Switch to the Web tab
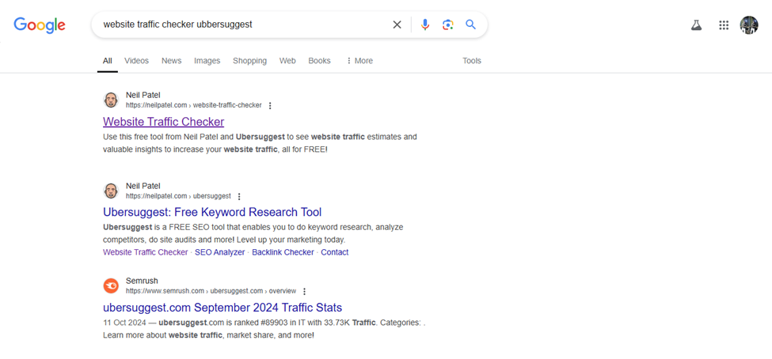The width and height of the screenshot is (772, 359). coord(287,61)
